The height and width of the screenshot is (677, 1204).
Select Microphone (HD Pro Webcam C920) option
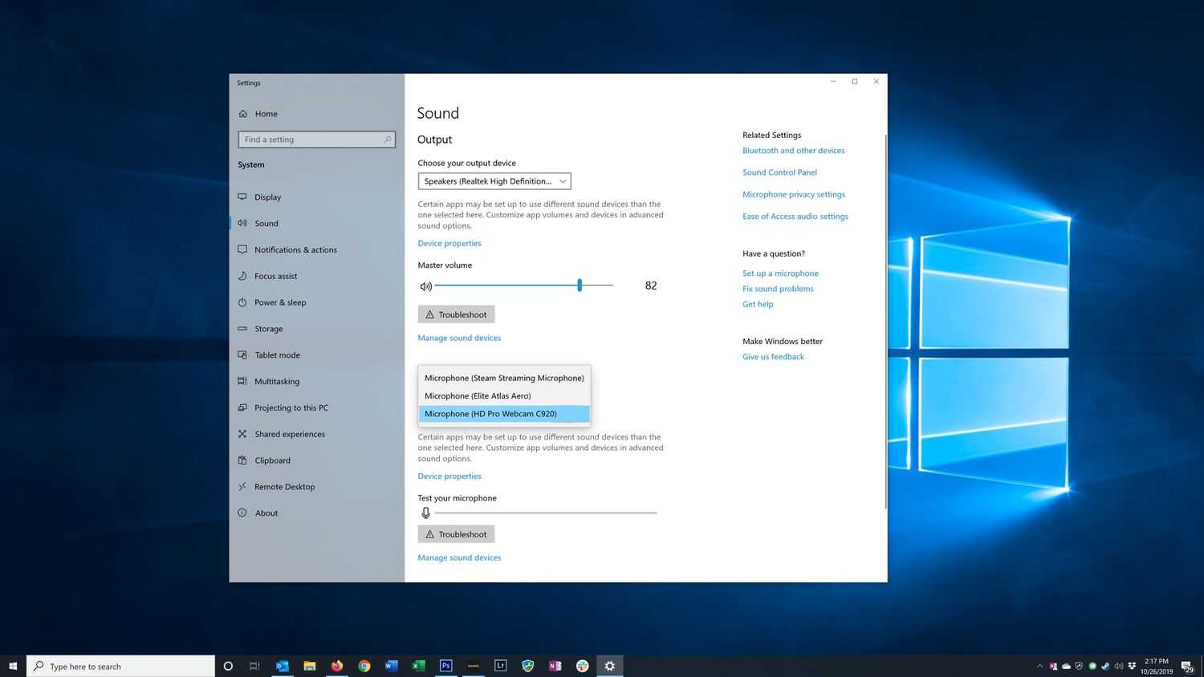pos(504,414)
